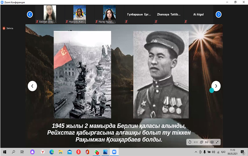
Task: Expand hidden system tray icons chevron
Action: point(196,152)
